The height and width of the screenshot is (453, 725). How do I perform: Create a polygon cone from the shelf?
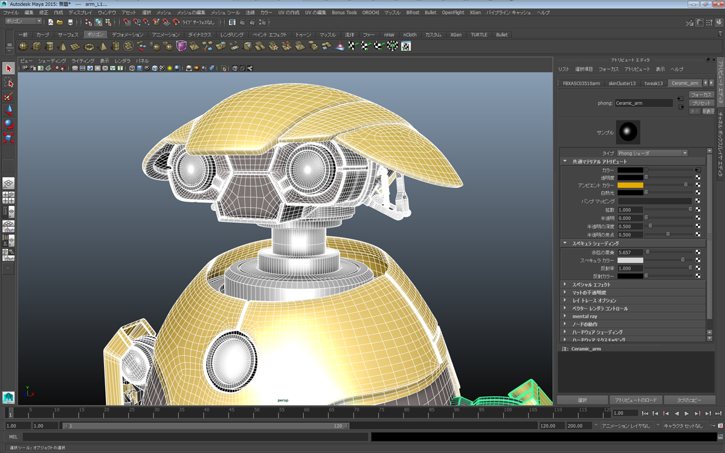point(62,47)
